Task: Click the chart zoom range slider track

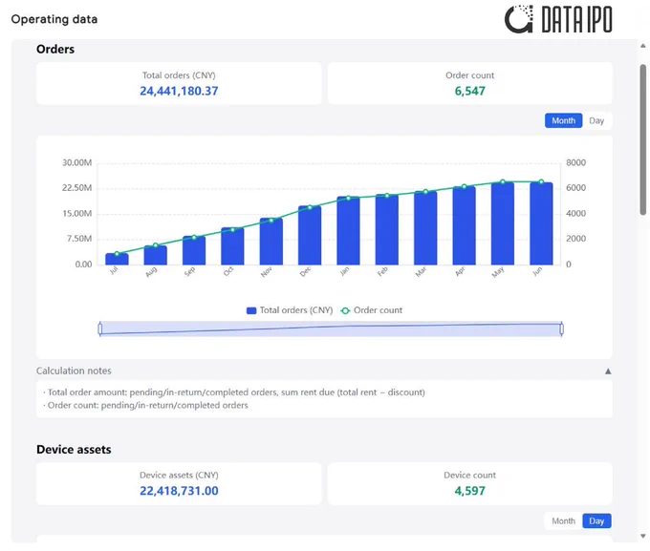Action: tap(331, 328)
